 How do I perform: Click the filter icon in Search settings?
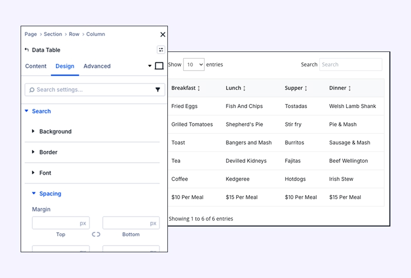coord(158,90)
